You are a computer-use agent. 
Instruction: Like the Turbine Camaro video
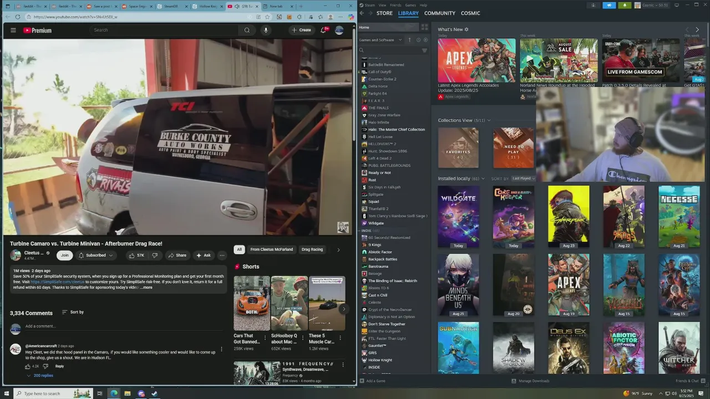tap(136, 255)
